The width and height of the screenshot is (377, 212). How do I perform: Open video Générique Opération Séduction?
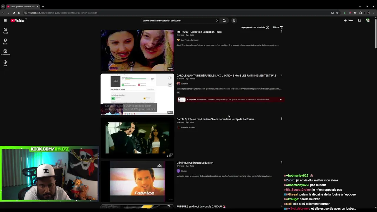point(195,163)
